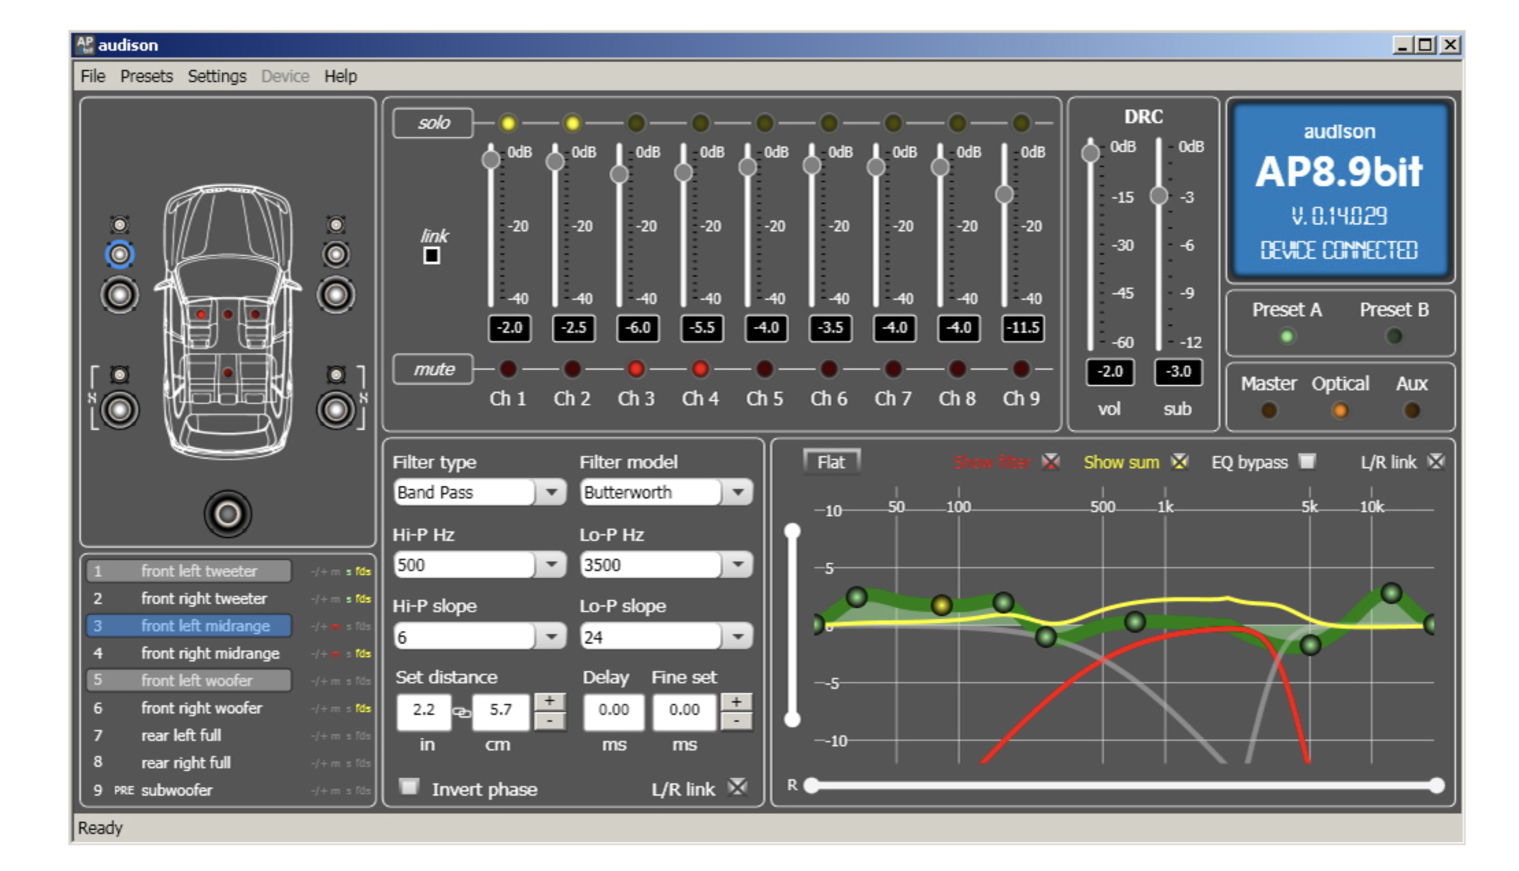Select Preset B indicator
This screenshot has height=871, width=1519.
(x=1394, y=336)
